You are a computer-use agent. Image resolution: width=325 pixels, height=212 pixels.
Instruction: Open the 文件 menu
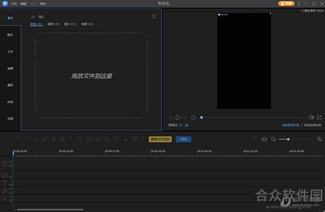(x=14, y=4)
